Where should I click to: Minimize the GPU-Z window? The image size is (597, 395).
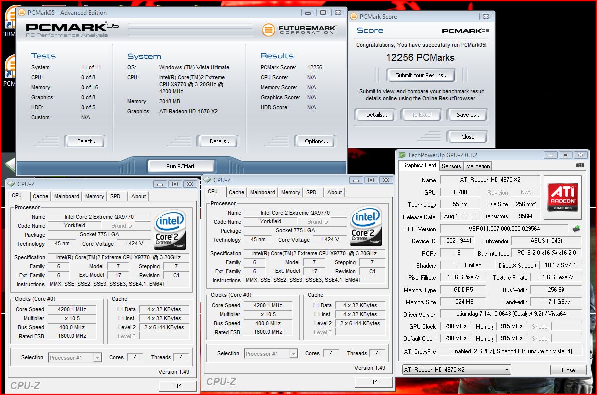(x=550, y=155)
